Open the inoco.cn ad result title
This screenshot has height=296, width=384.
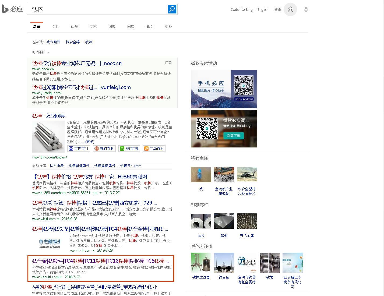pyautogui.click(x=77, y=64)
